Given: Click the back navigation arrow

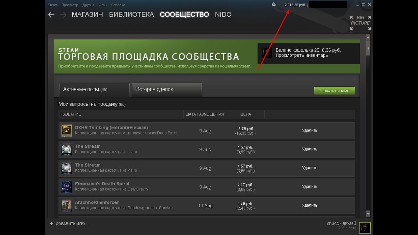Looking at the screenshot, I should click(51, 15).
